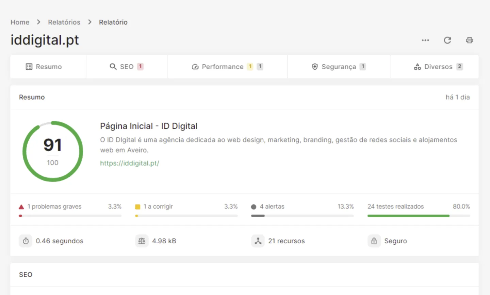Click the yellow square 'a corrigir' icon
The height and width of the screenshot is (295, 490).
point(137,207)
